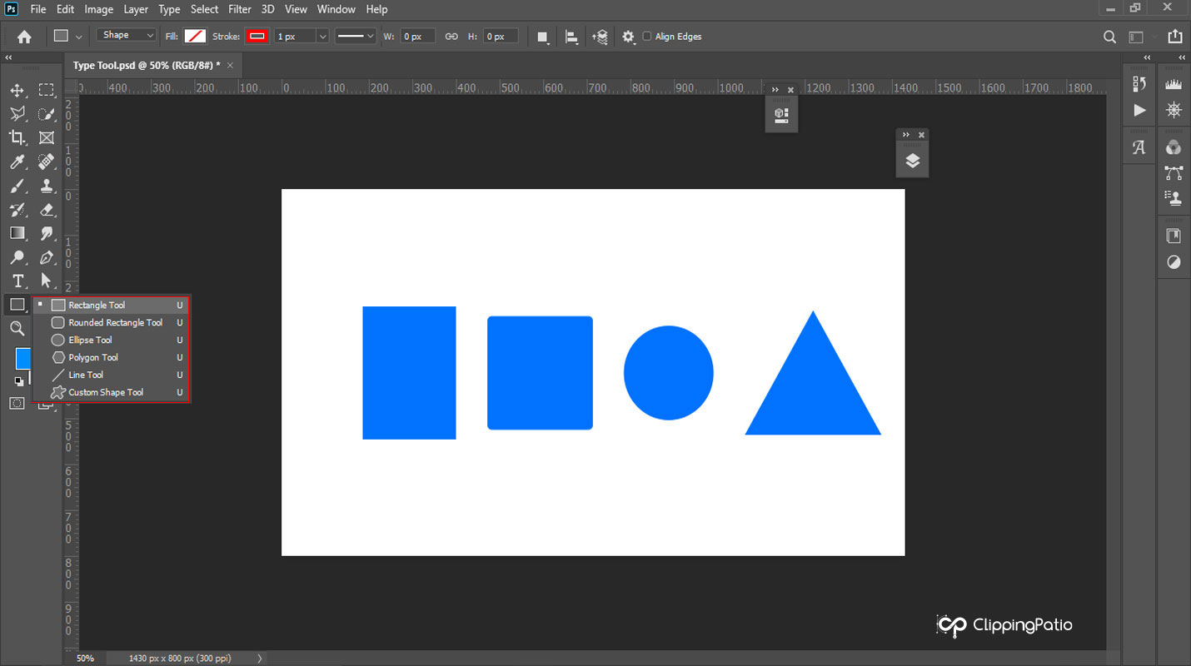The image size is (1191, 666).
Task: Select the Crop tool
Action: tap(17, 137)
